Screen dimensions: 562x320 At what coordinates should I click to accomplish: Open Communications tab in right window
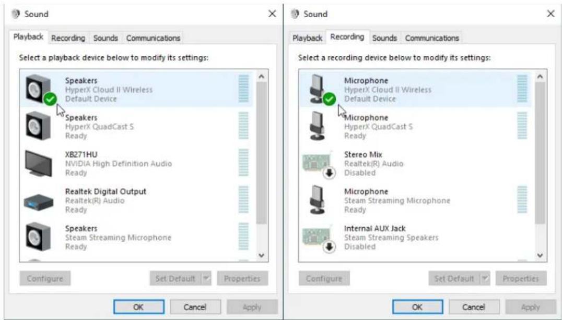coord(432,38)
